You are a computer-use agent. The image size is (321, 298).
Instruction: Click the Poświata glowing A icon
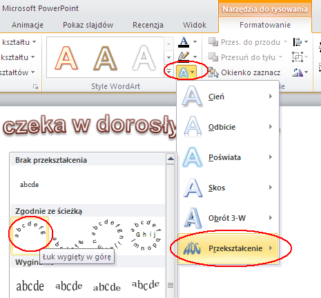193,157
